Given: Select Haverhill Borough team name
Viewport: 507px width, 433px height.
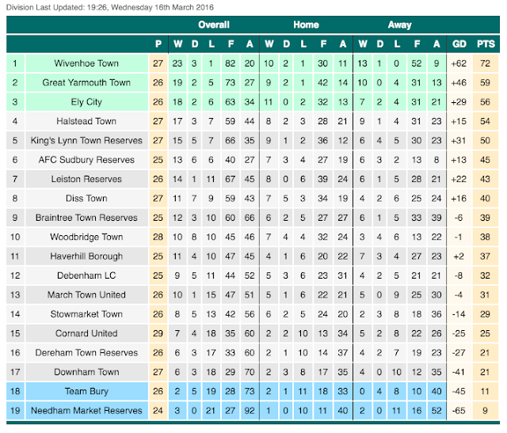Looking at the screenshot, I should pos(86,256).
